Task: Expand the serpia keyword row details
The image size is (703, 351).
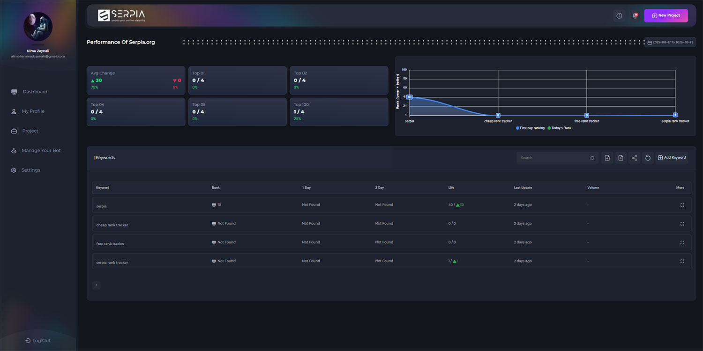Action: click(x=682, y=205)
